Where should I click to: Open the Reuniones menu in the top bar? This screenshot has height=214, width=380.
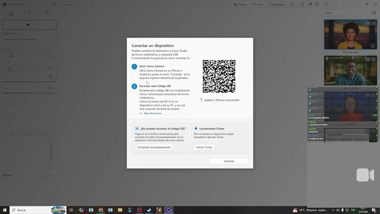pos(277,4)
